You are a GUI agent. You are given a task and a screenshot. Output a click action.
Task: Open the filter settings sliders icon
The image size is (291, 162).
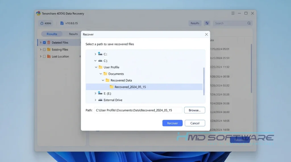[207, 23]
